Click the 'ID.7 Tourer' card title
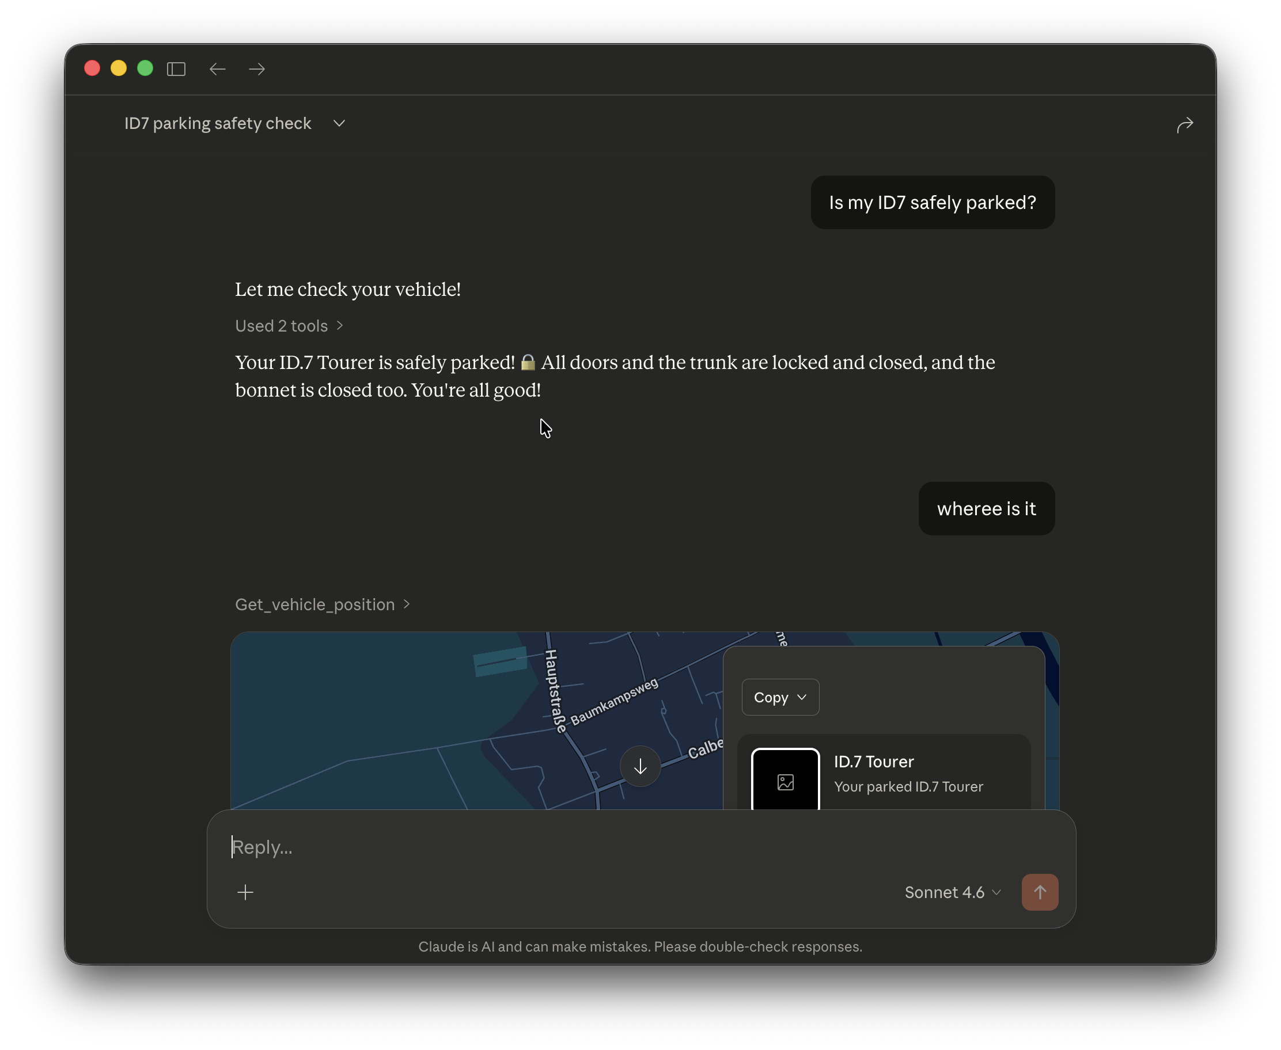Screen dimensions: 1281x1050 (x=873, y=762)
